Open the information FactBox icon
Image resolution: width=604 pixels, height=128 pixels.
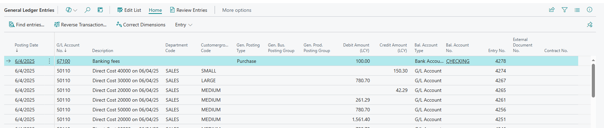(x=589, y=10)
